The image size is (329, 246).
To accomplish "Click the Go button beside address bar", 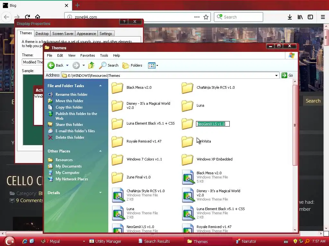I will 287,75.
